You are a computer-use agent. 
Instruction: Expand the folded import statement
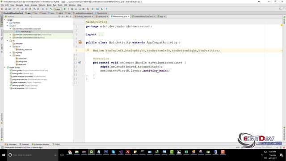click(x=101, y=34)
